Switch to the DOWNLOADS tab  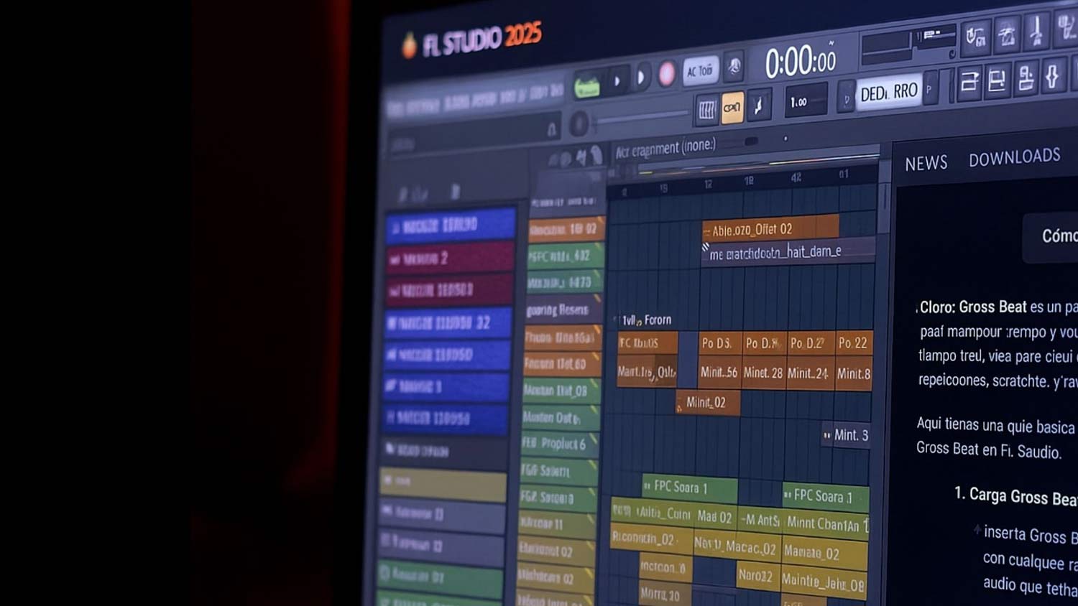1014,157
